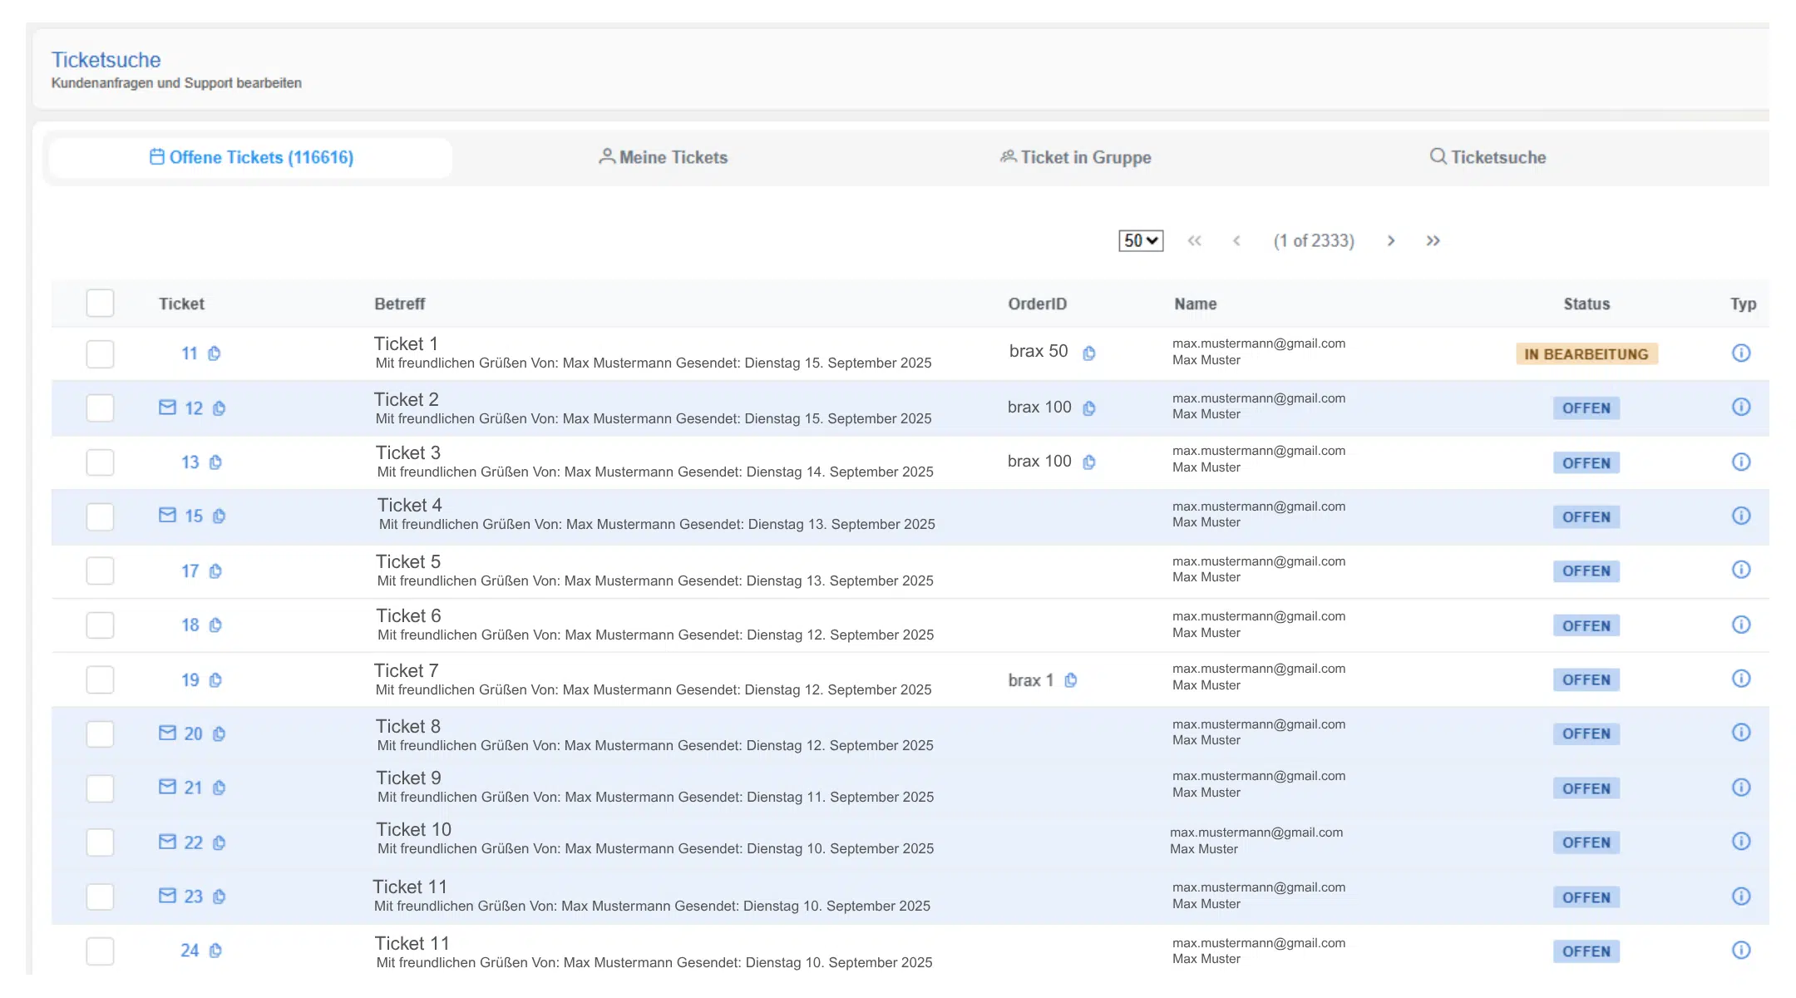Jump to the last page of tickets
The image size is (1796, 998).
pos(1433,241)
